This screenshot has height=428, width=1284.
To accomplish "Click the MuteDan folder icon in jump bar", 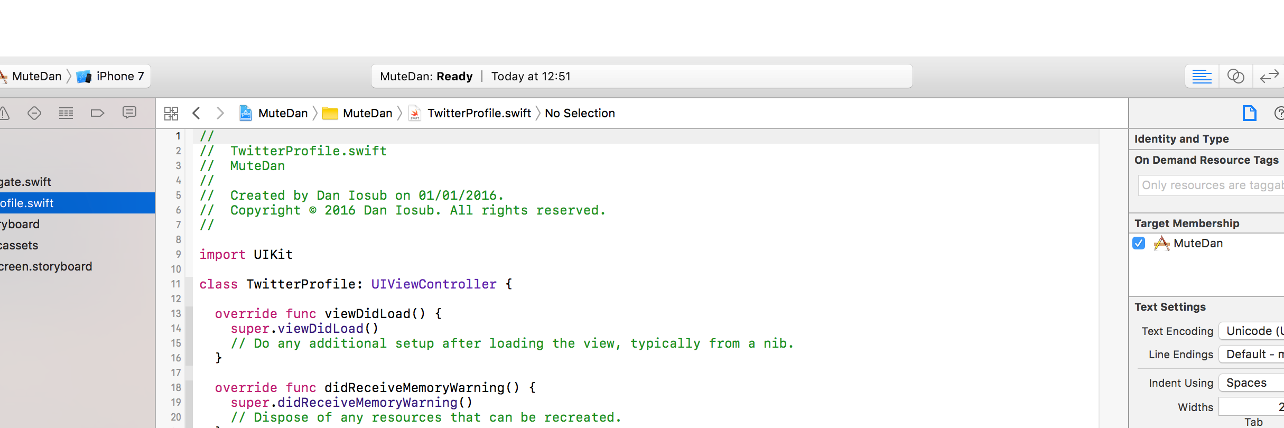I will [330, 113].
